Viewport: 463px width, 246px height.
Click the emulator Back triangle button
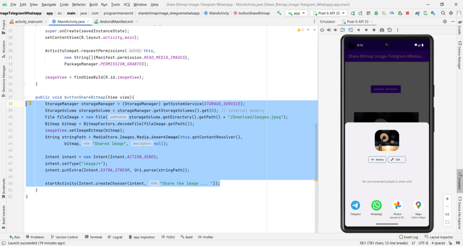pyautogui.click(x=358, y=30)
